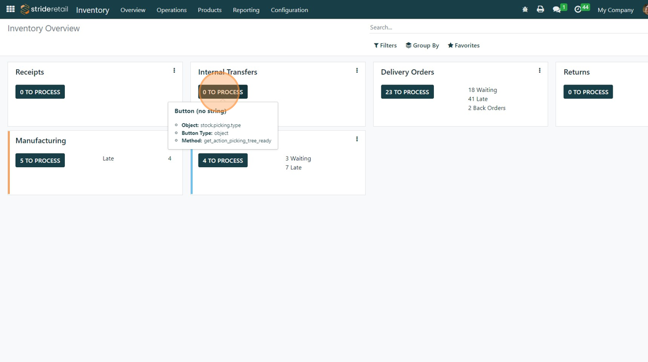
Task: Open the Reporting menu
Action: (x=246, y=10)
